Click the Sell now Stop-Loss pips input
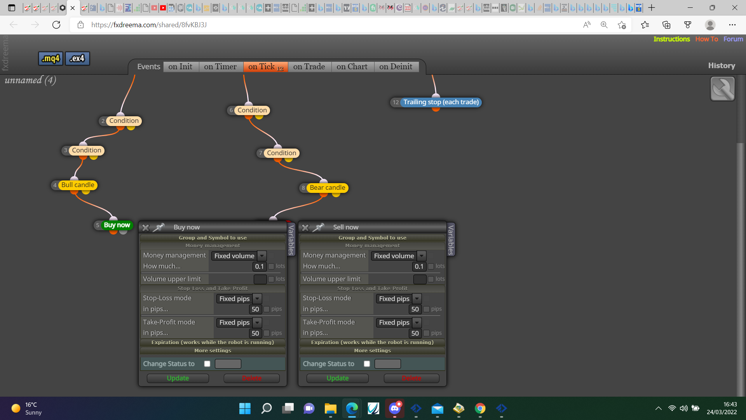The height and width of the screenshot is (420, 746). pos(415,309)
